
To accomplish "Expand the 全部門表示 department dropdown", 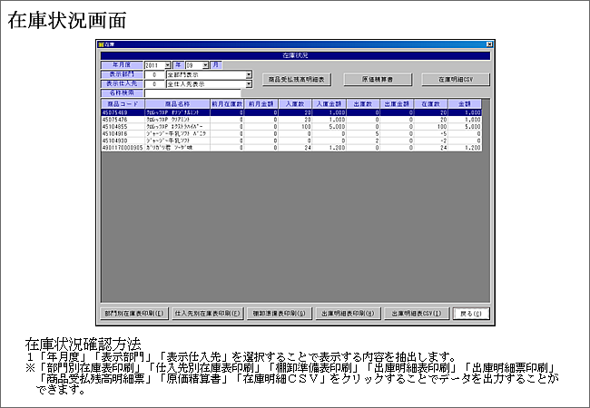I will [249, 75].
